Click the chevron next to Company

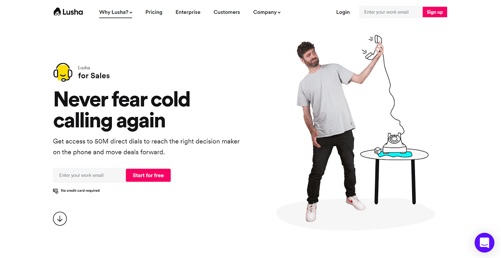(x=279, y=12)
